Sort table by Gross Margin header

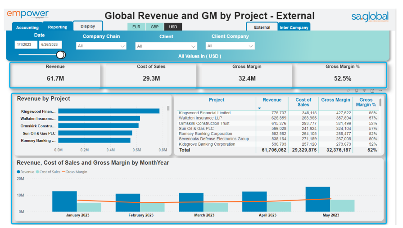click(x=335, y=100)
